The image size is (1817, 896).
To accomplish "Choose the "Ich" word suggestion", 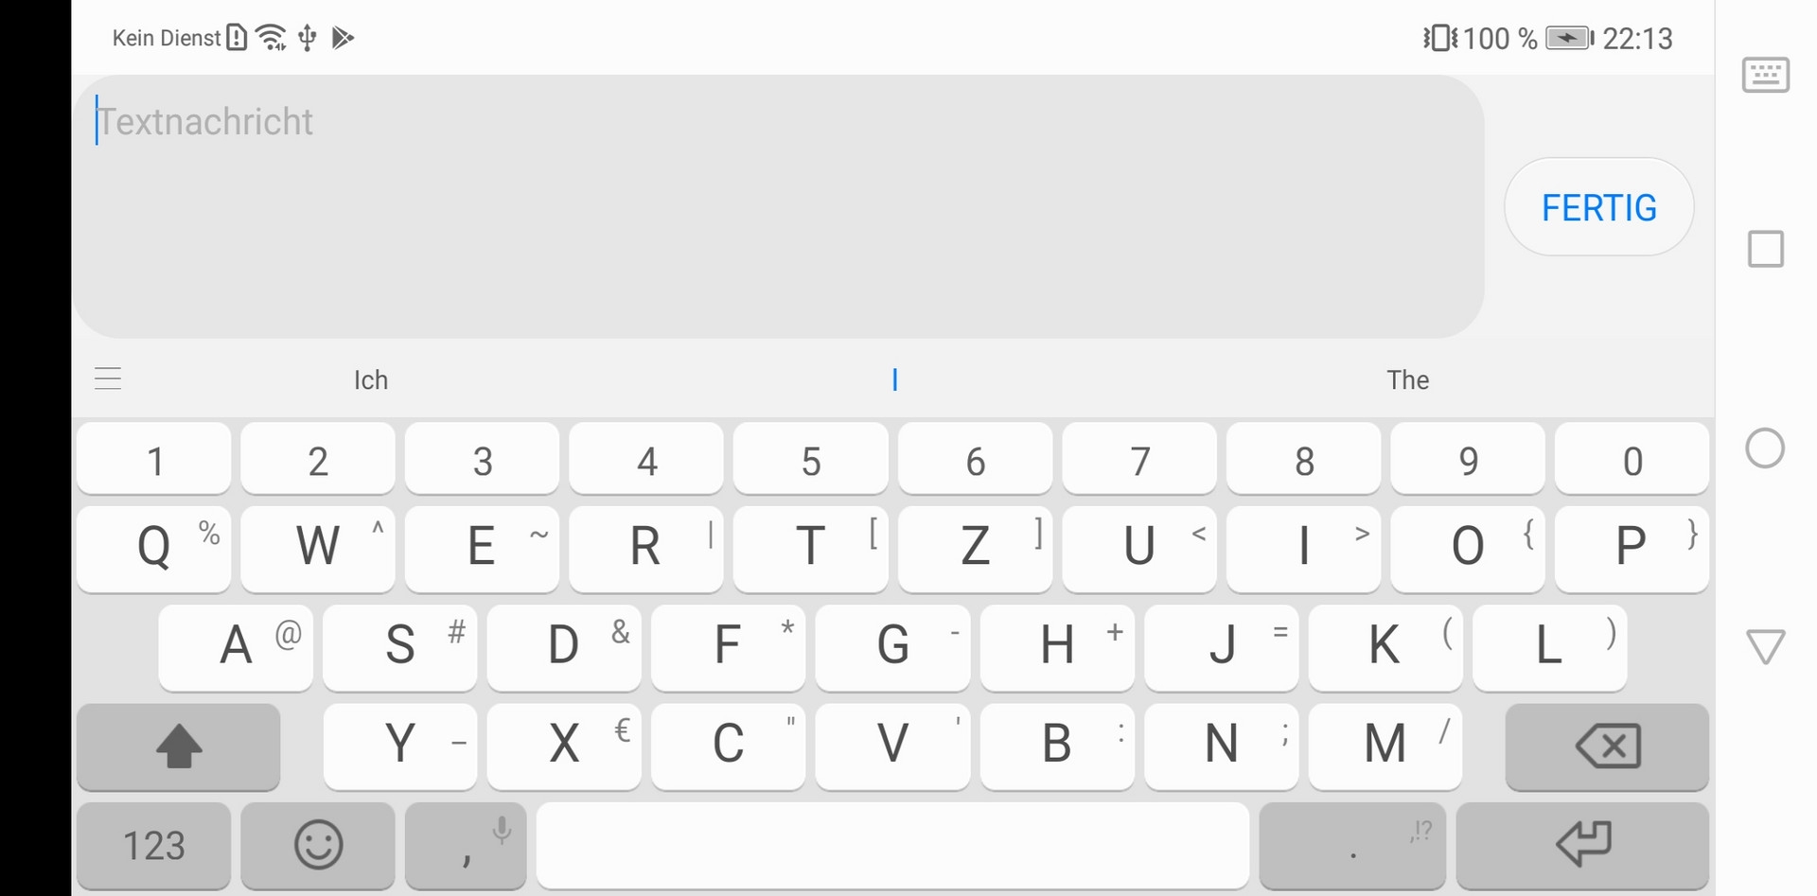I will [371, 379].
